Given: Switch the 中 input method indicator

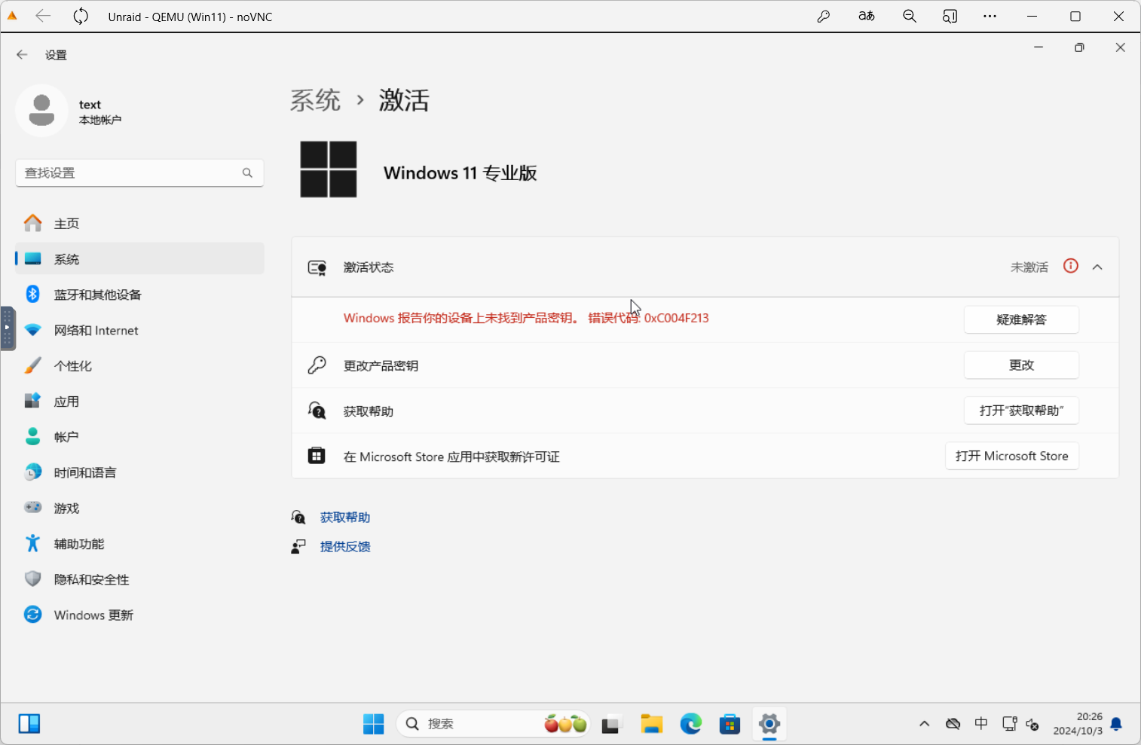Looking at the screenshot, I should click(981, 724).
